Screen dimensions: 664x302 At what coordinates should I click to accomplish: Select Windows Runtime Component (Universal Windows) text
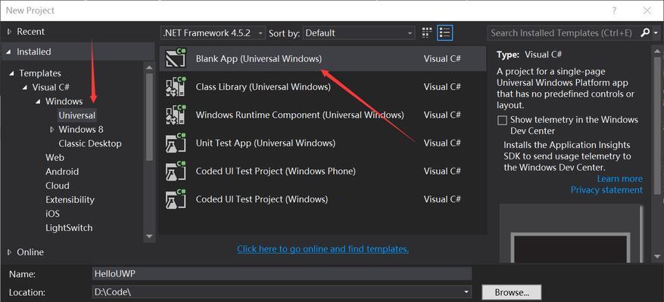point(300,115)
